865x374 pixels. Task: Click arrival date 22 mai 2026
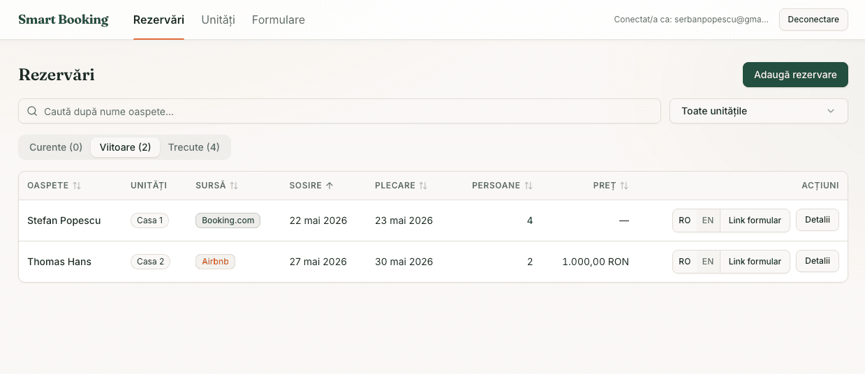coord(318,220)
